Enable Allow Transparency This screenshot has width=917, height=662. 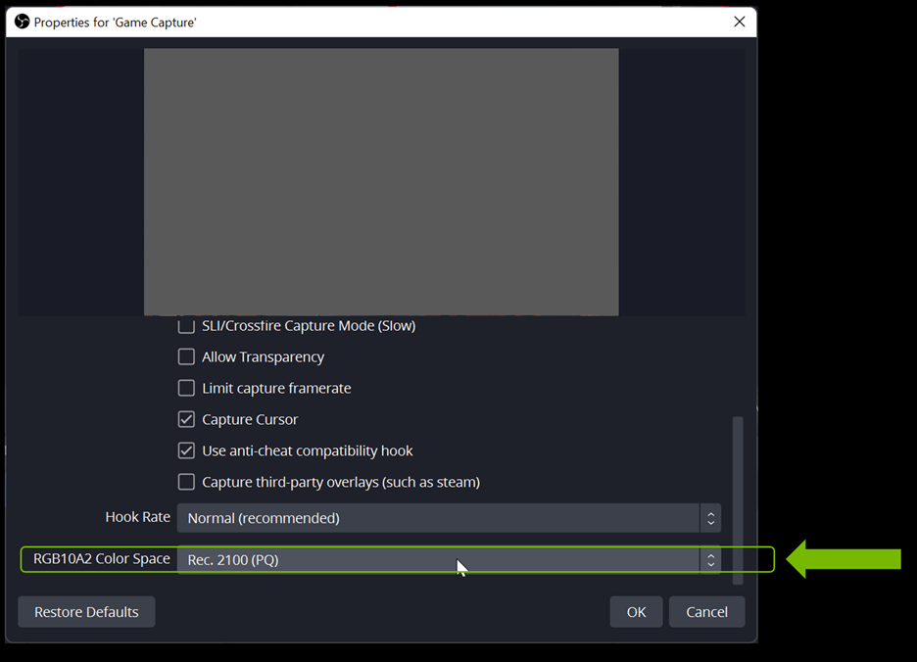click(186, 356)
